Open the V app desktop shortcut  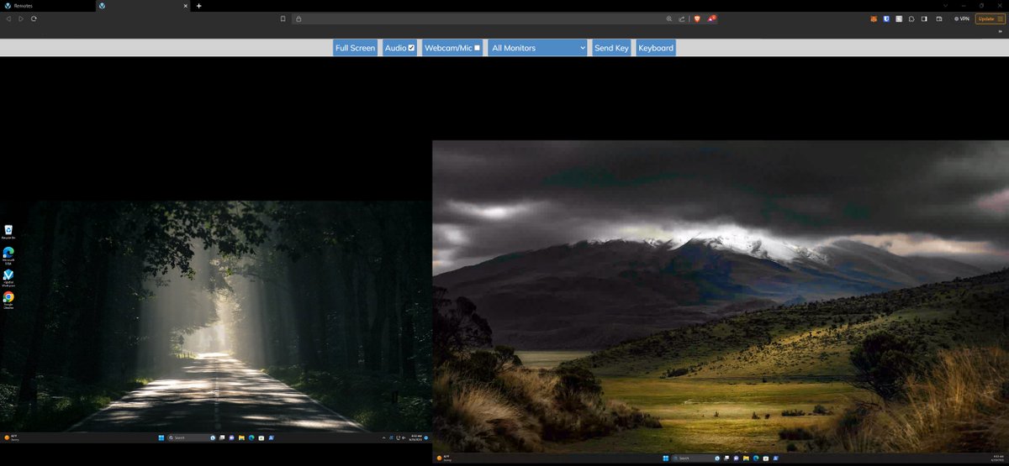(8, 278)
